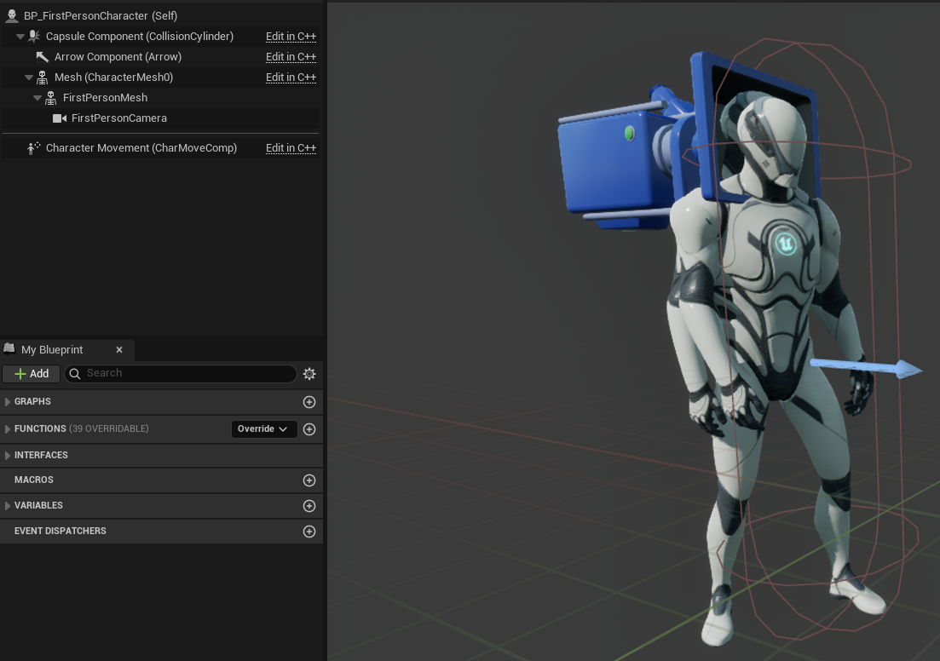The image size is (940, 661).
Task: Collapse the FirstPersonMesh node
Action: point(37,98)
